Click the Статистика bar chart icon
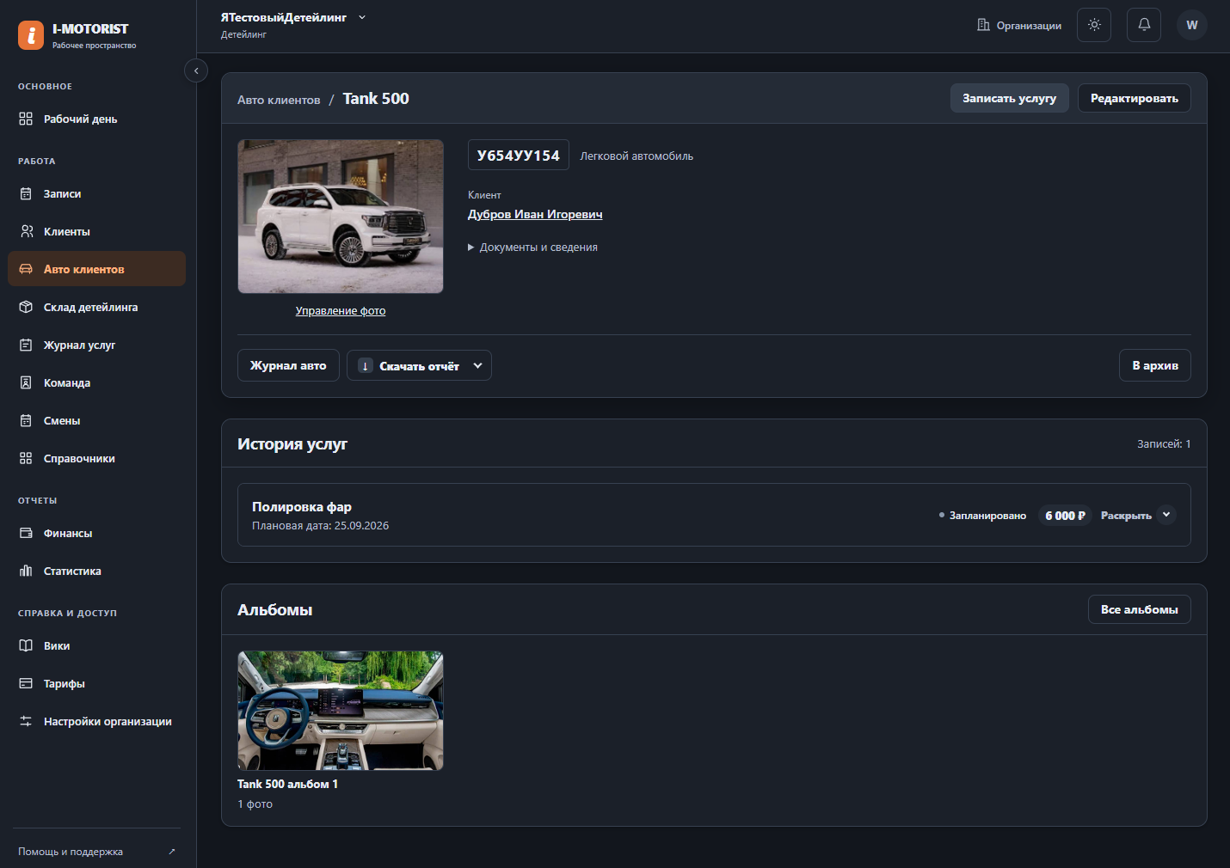This screenshot has height=868, width=1230. [26, 571]
